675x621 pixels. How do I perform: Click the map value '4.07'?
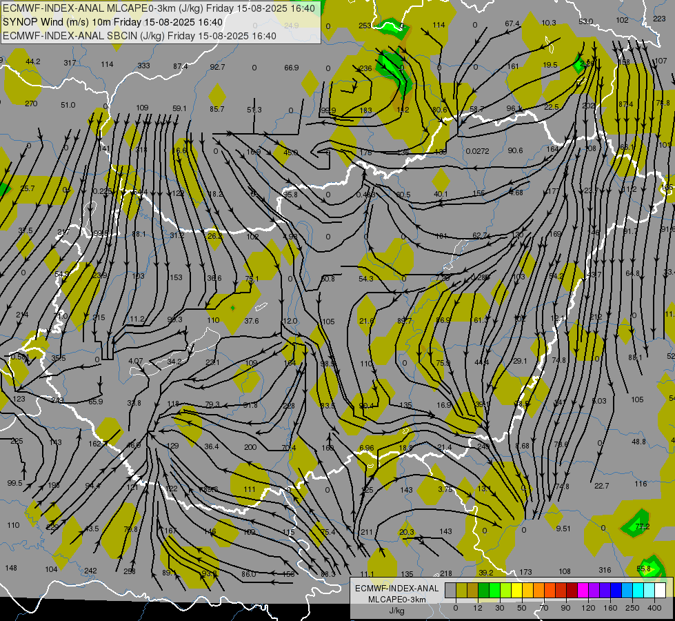click(x=136, y=361)
